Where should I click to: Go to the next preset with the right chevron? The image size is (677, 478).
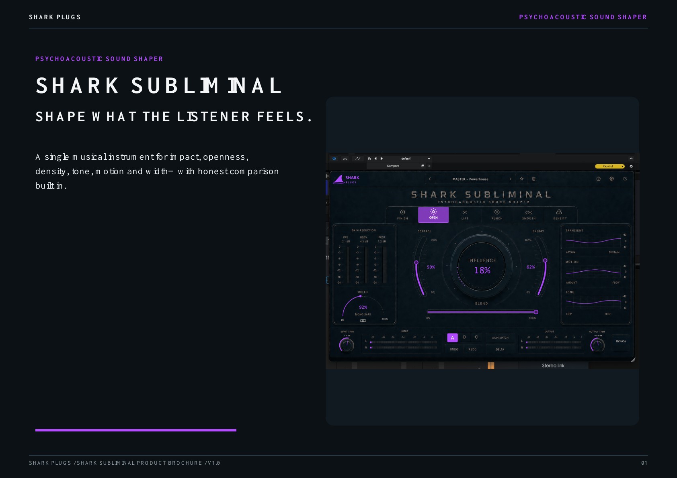[511, 179]
